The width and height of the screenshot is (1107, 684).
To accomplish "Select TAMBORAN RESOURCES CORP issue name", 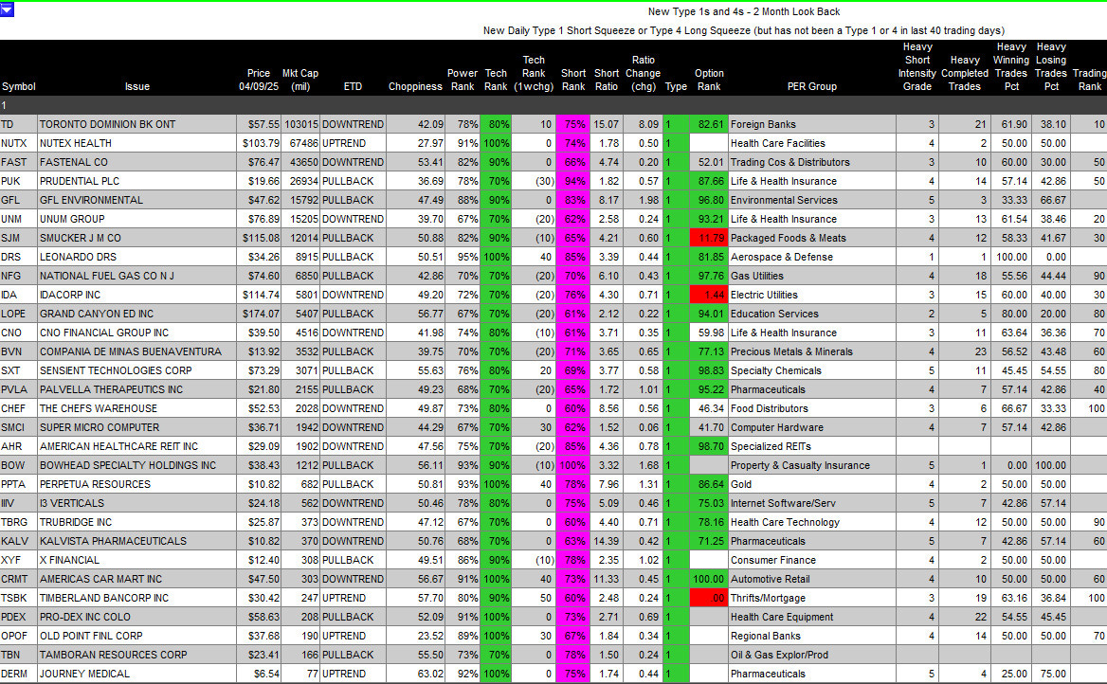I will click(x=113, y=655).
